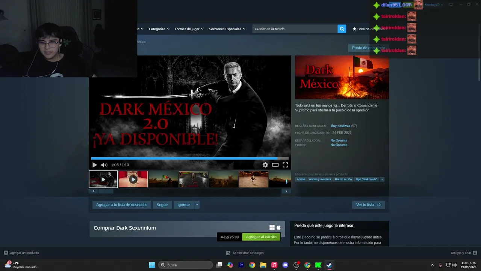This screenshot has width=481, height=271.
Task: Open File Explorer from the taskbar
Action: coord(263,265)
